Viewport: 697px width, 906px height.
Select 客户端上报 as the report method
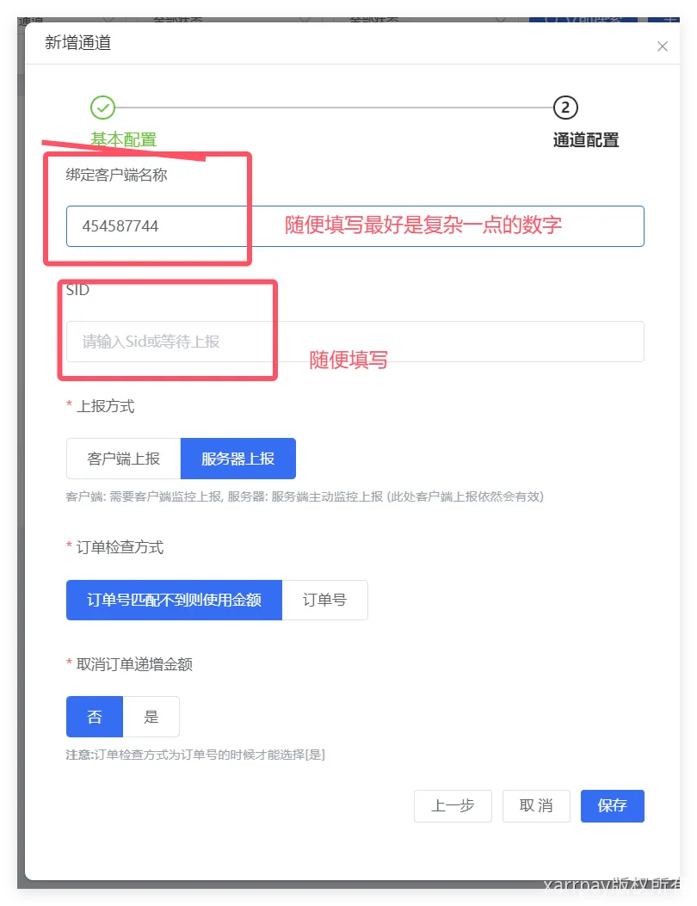pyautogui.click(x=124, y=459)
